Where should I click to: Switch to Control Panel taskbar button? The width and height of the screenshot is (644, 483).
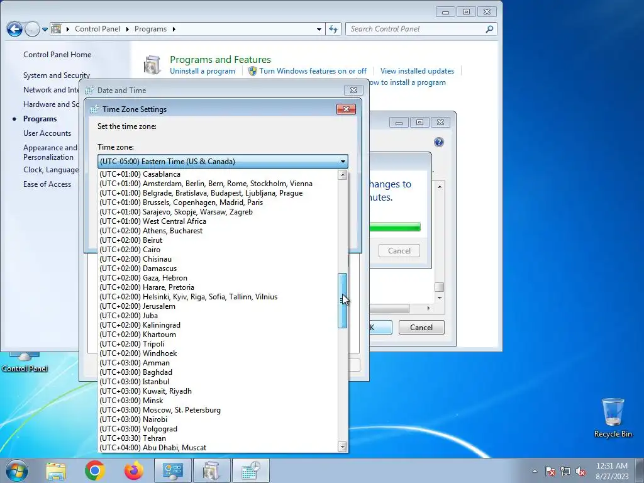(x=172, y=470)
